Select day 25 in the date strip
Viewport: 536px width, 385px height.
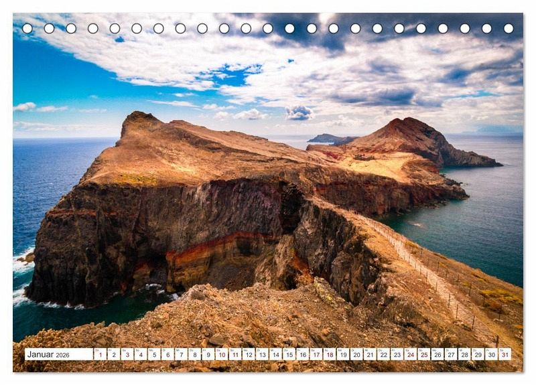click(424, 354)
